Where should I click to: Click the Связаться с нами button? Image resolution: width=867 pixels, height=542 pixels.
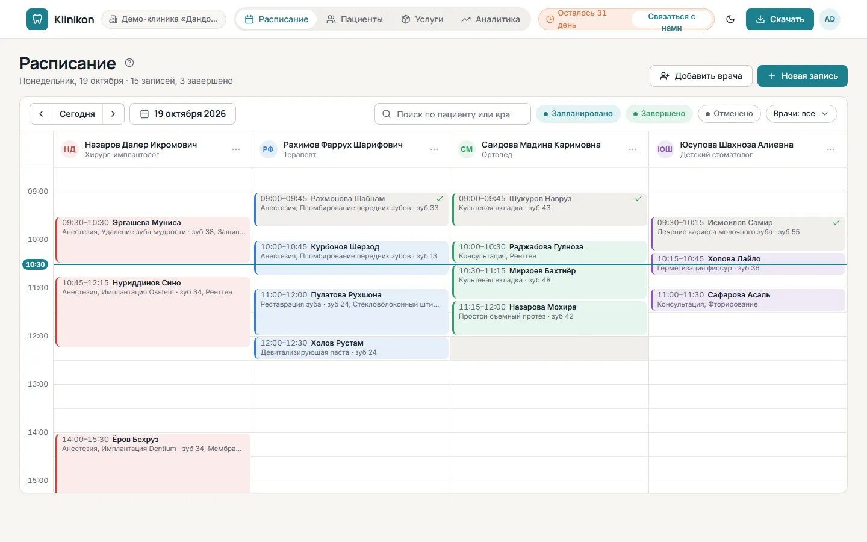click(x=671, y=19)
